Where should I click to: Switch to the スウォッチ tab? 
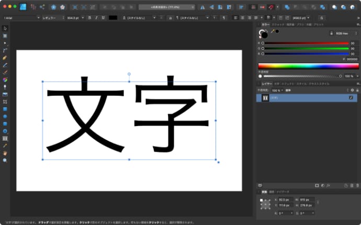[278, 25]
